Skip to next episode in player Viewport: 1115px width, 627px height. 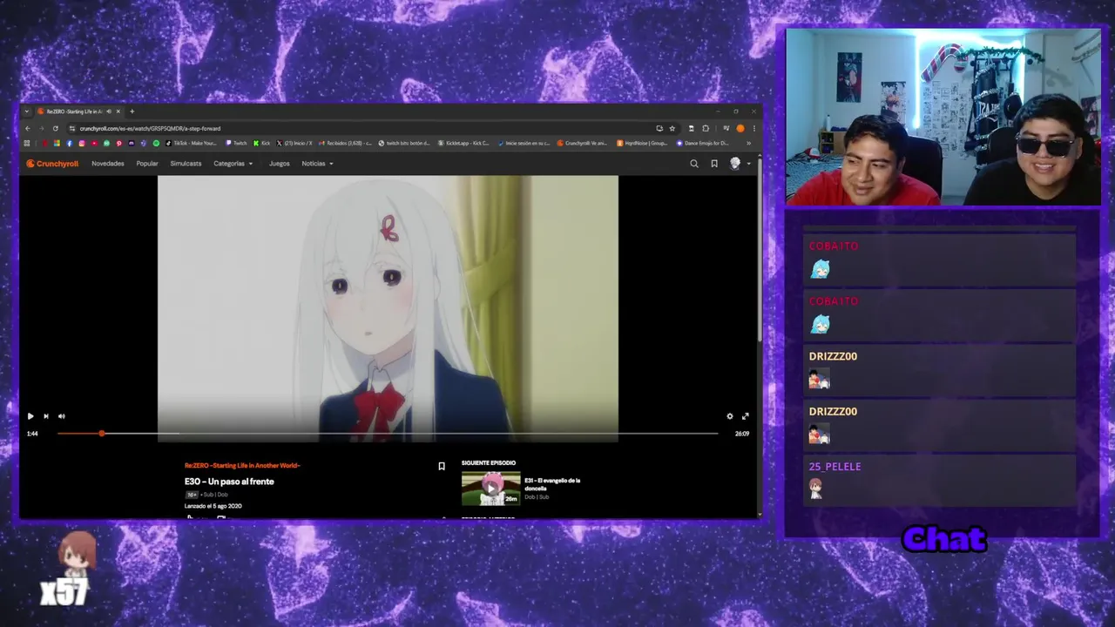pyautogui.click(x=46, y=416)
